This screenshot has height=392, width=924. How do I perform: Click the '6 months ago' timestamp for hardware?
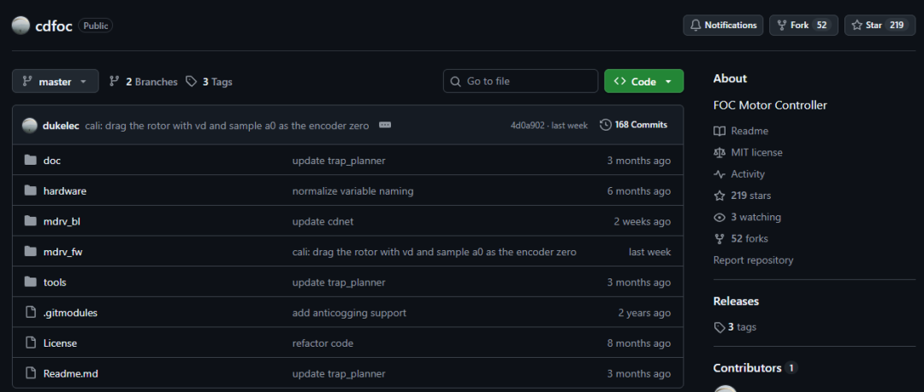(x=639, y=191)
